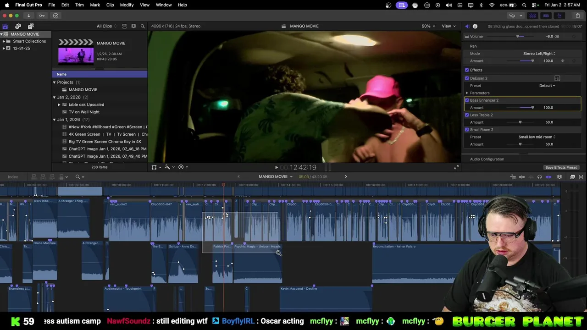Click the browser search magnifier icon

coord(143,26)
